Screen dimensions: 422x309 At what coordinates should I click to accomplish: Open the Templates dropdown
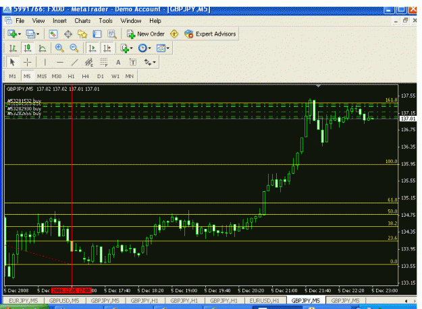pos(163,48)
